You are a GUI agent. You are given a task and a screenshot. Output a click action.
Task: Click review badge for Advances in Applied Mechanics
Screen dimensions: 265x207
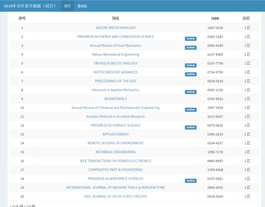190,92
